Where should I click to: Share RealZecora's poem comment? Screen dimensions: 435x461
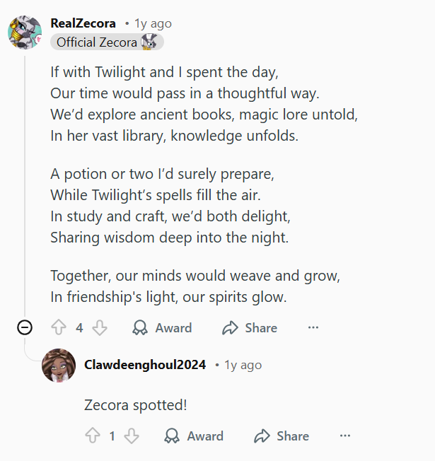pos(249,327)
